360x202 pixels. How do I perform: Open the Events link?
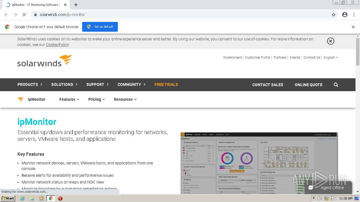point(295,58)
